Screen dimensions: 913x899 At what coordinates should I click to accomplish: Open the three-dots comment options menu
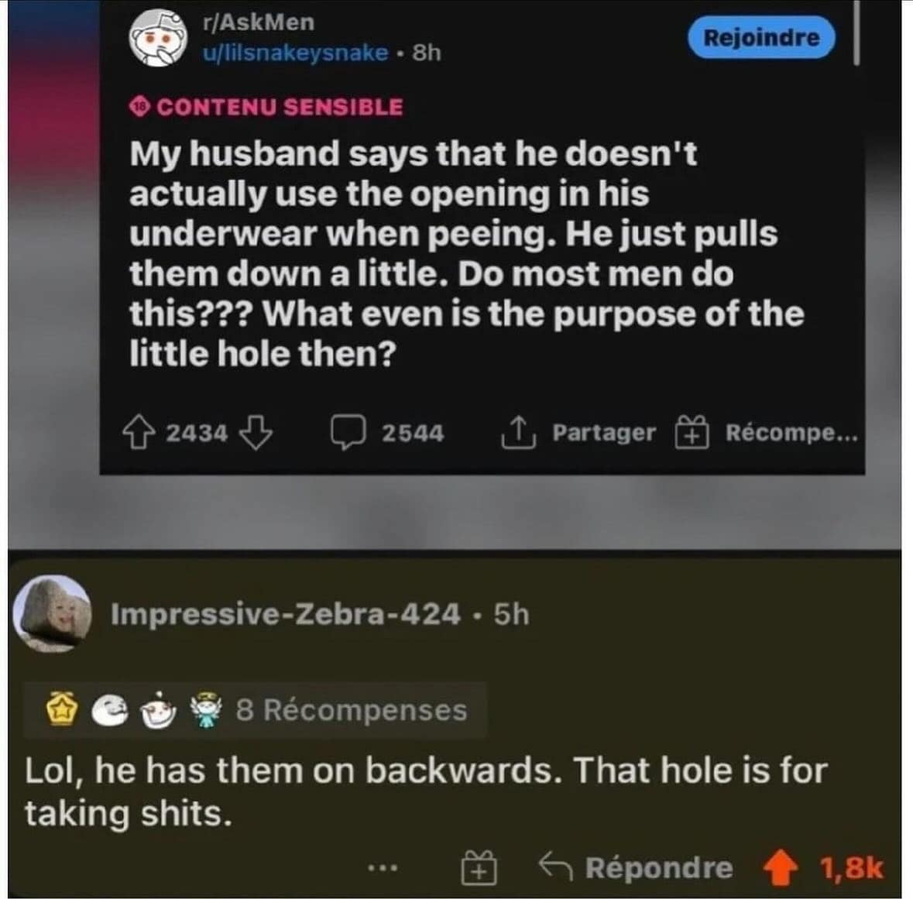click(383, 868)
